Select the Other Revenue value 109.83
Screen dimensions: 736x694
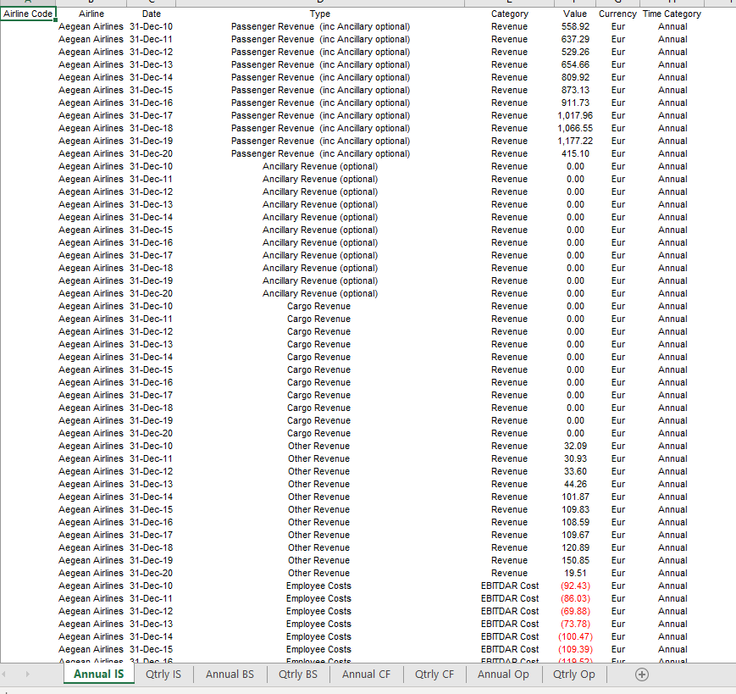[x=575, y=509]
